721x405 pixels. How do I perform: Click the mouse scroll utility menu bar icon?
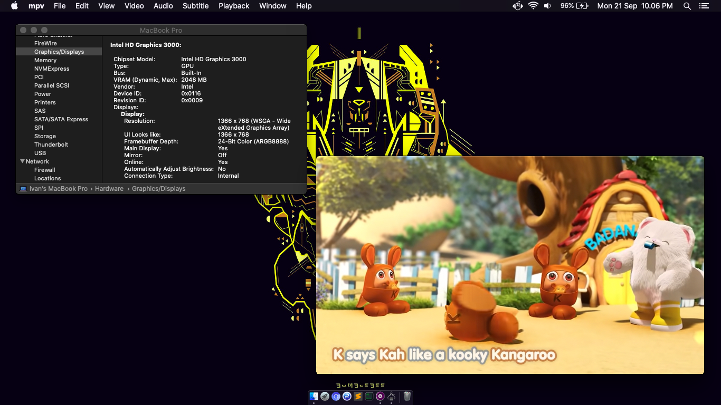click(518, 6)
